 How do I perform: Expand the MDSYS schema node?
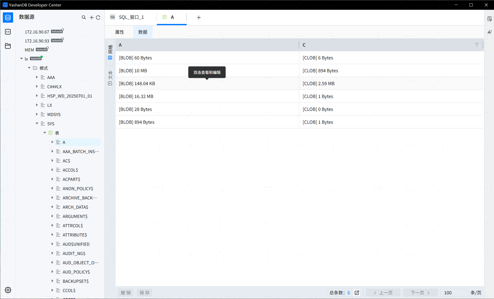point(37,114)
